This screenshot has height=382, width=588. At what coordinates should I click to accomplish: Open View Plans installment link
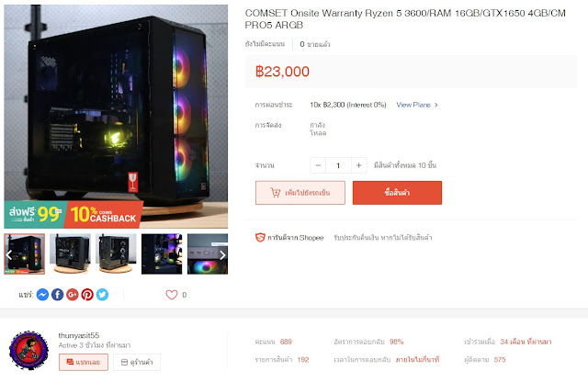417,105
